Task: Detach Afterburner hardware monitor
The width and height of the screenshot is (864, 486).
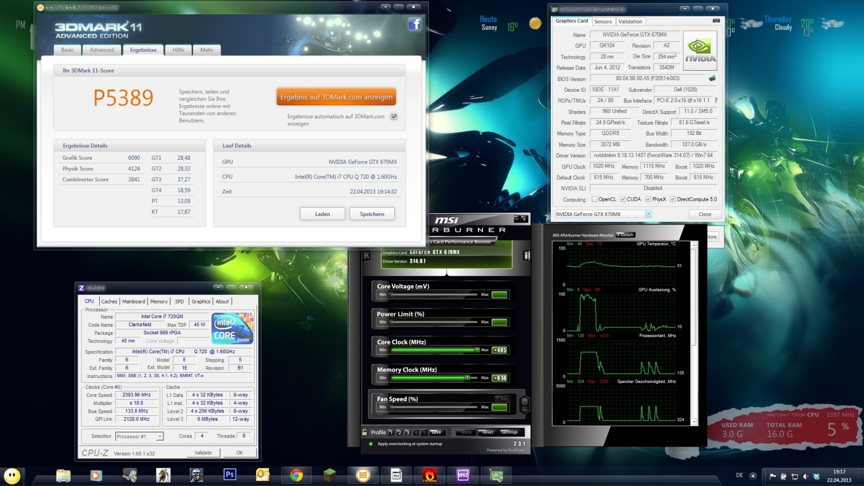Action: point(626,235)
